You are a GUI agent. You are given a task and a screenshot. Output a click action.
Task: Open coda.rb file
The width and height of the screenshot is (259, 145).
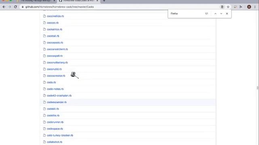pyautogui.click(x=51, y=82)
